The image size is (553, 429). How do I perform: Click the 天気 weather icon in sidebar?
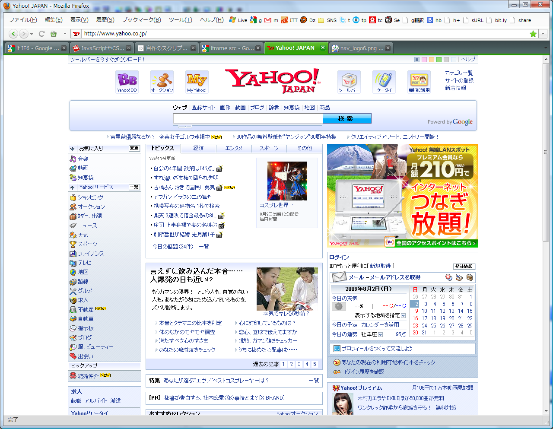pyautogui.click(x=73, y=235)
